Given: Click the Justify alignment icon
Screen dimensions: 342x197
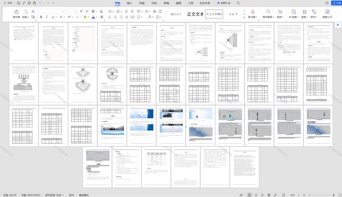Looking at the screenshot, I should [127, 17].
